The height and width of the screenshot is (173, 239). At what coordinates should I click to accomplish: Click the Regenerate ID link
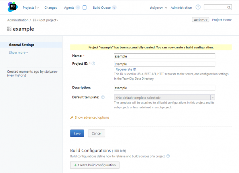point(125,69)
